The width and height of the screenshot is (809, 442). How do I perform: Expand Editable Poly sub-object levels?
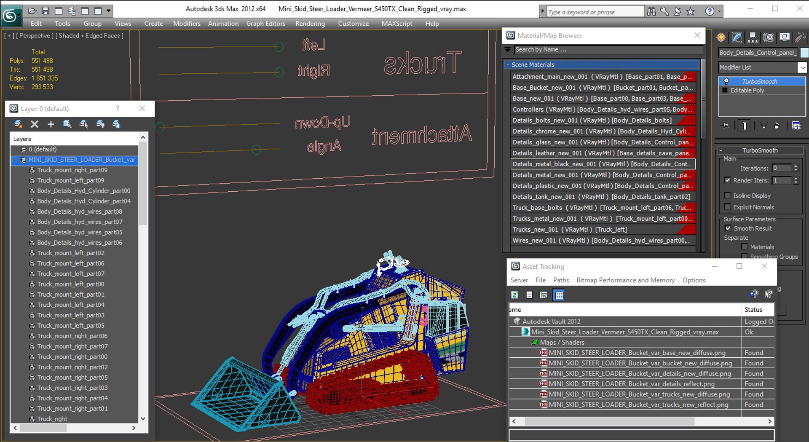coord(725,90)
